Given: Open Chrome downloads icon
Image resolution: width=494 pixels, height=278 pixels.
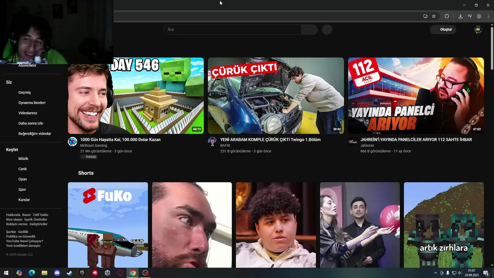Looking at the screenshot, I should (x=460, y=16).
